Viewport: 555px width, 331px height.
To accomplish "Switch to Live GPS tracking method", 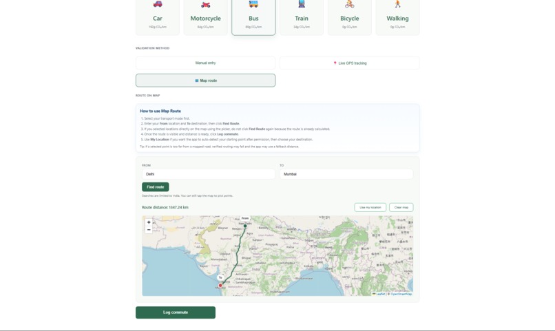I will [349, 63].
